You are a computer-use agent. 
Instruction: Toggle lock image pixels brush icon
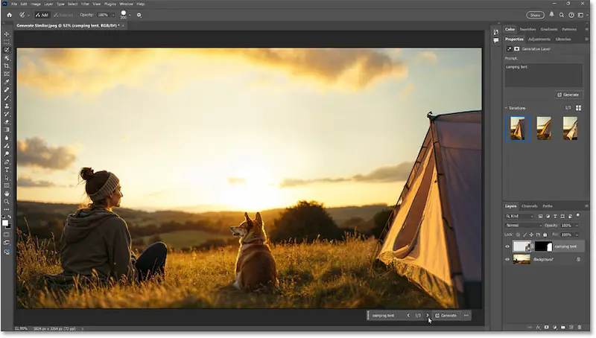(x=525, y=235)
